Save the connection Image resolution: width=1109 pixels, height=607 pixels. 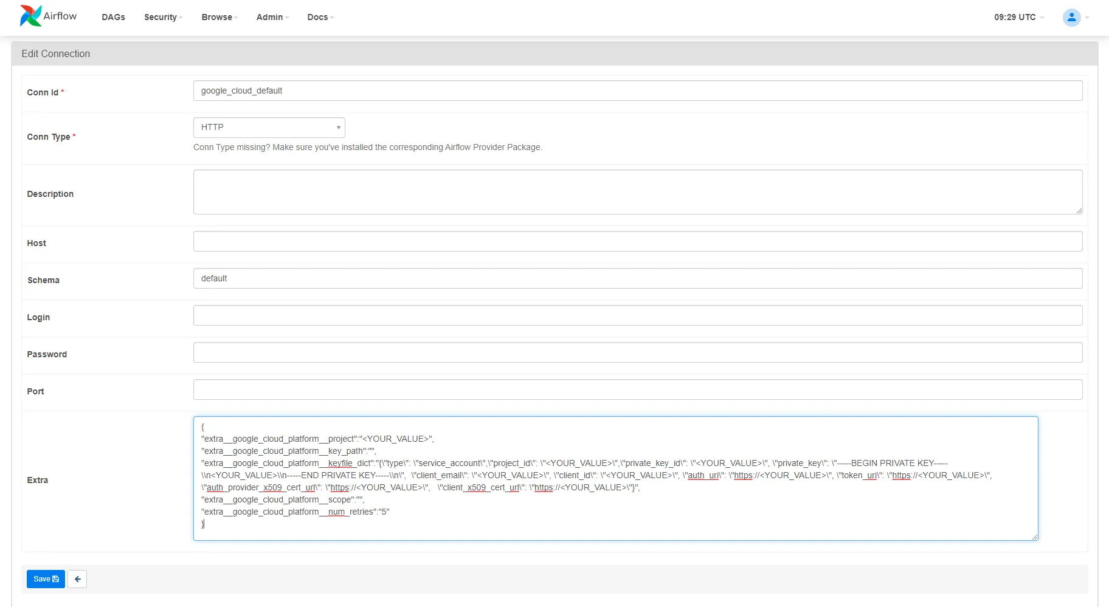click(46, 579)
